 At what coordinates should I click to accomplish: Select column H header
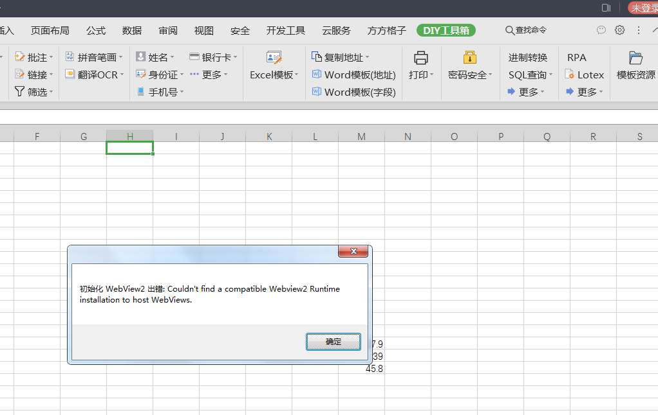point(129,136)
